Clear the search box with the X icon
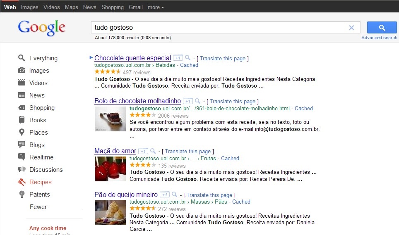This screenshot has width=399, height=235. [351, 28]
